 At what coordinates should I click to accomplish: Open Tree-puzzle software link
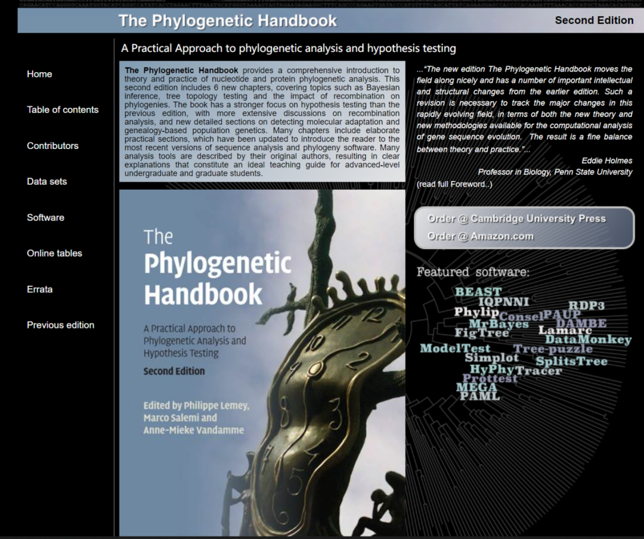[x=553, y=349]
